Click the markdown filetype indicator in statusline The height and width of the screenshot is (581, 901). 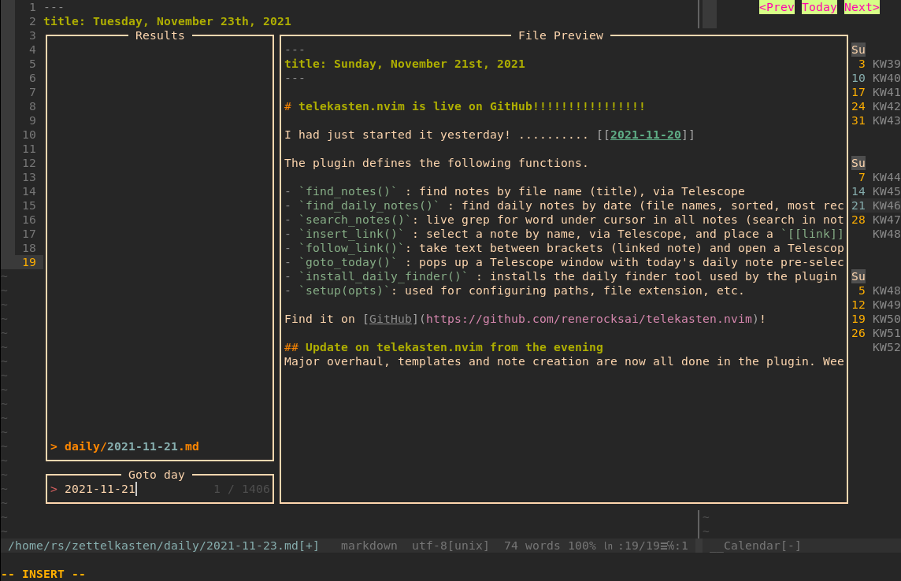coord(369,545)
